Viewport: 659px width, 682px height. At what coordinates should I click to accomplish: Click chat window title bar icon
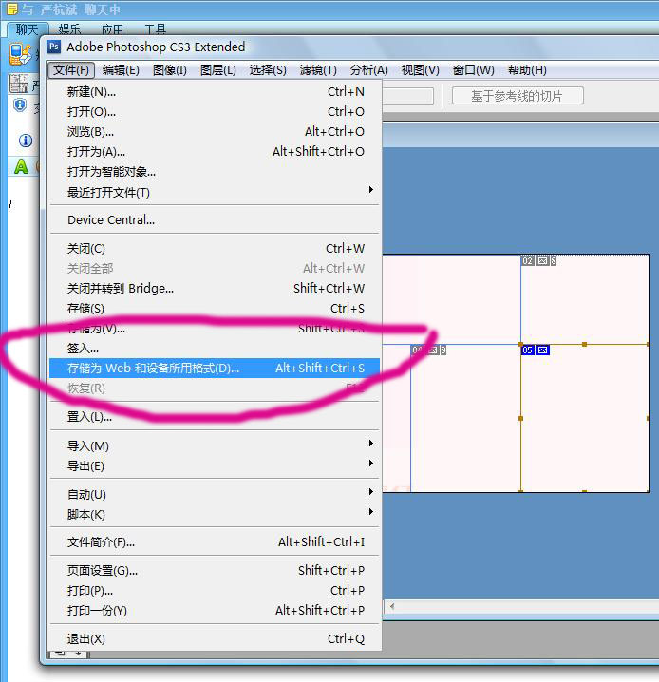(x=12, y=9)
